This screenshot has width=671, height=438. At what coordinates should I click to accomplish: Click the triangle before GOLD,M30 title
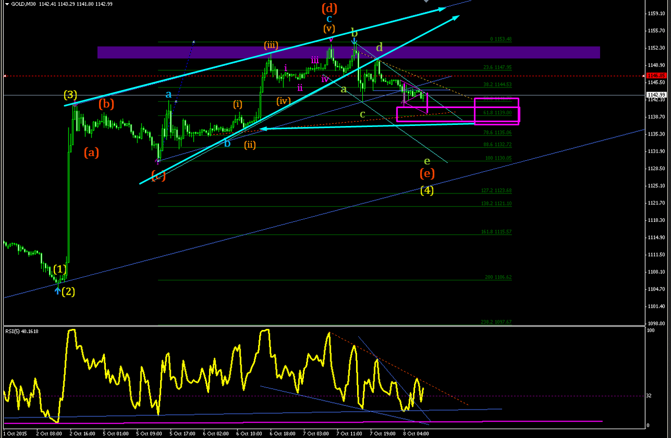[x=6, y=4]
